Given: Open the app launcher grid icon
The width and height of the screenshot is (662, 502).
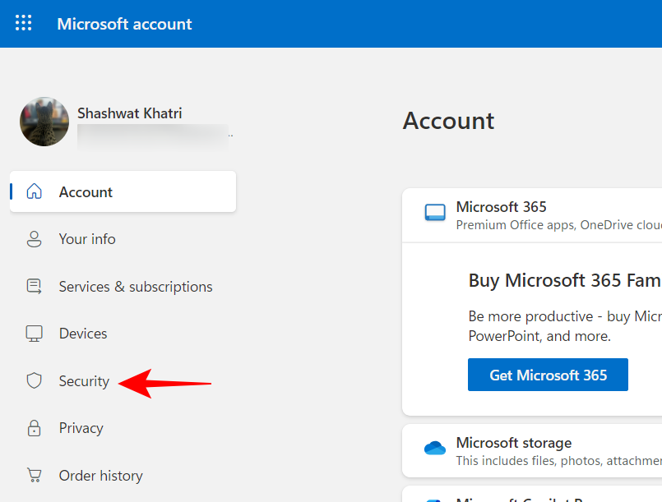Looking at the screenshot, I should (x=23, y=23).
